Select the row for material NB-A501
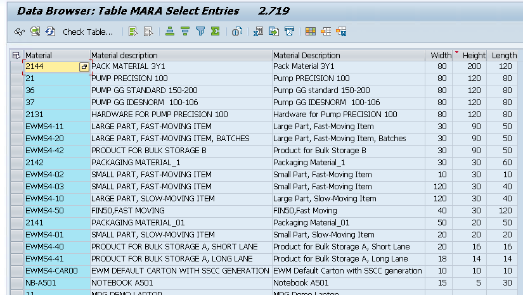523x295 pixels. click(x=16, y=283)
